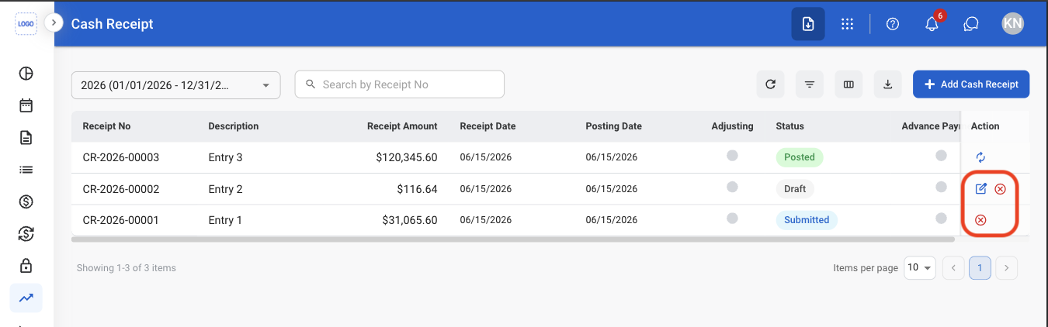Screen dimensions: 1048x327
Task: Toggle Adjusting indicator for Entry 2
Action: click(x=732, y=187)
